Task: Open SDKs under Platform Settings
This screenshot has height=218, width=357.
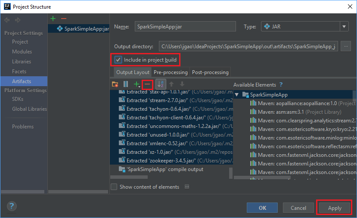Action: 18,99
